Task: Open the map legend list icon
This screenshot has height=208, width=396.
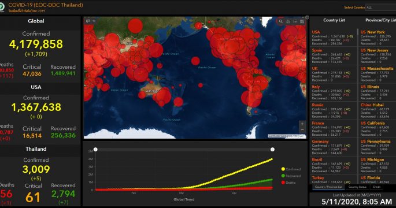Action: (295, 21)
